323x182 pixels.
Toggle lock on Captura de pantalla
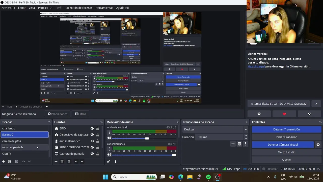tap(98, 154)
